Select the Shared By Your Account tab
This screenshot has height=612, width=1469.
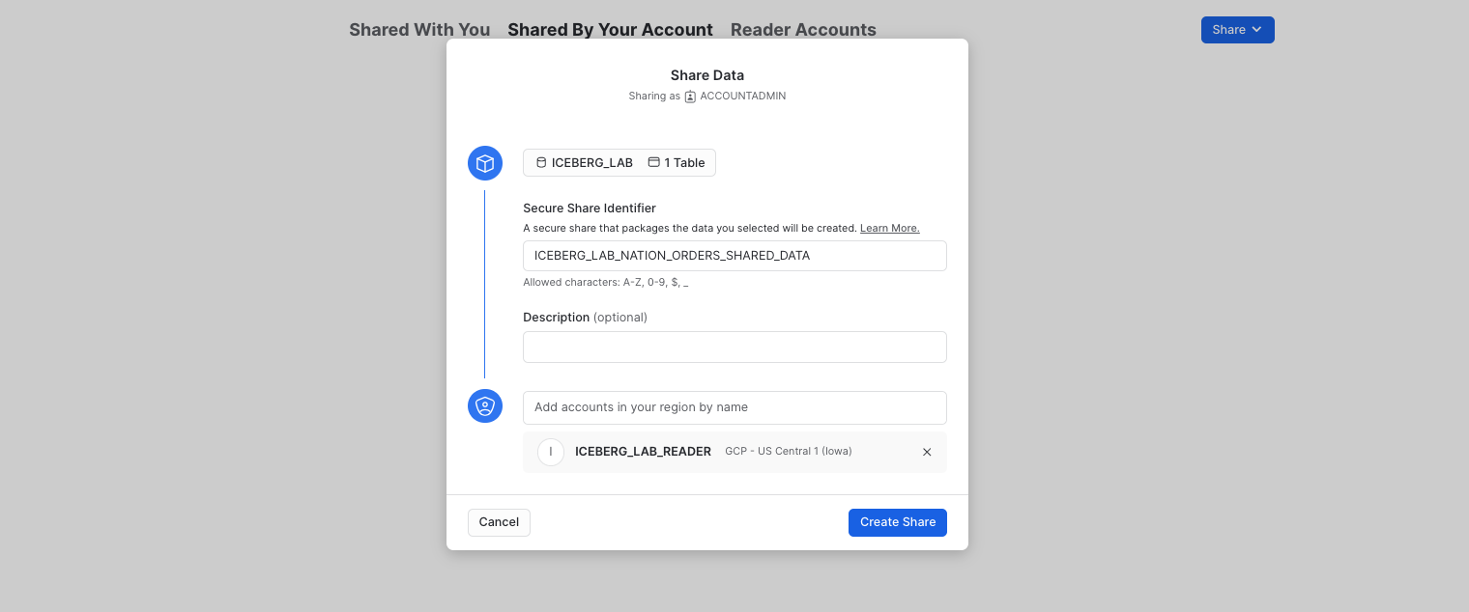coord(610,30)
